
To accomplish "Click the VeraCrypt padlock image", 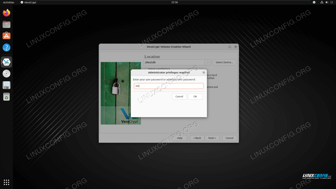I will (x=121, y=93).
